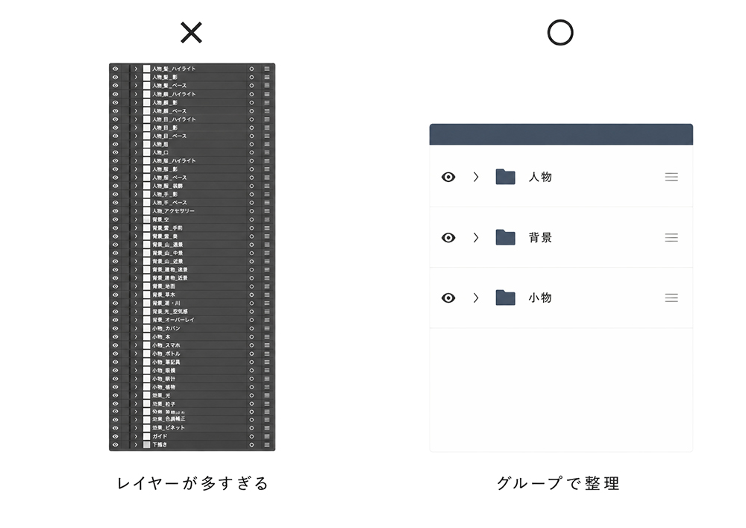Click the 人物 folder icon

(505, 177)
